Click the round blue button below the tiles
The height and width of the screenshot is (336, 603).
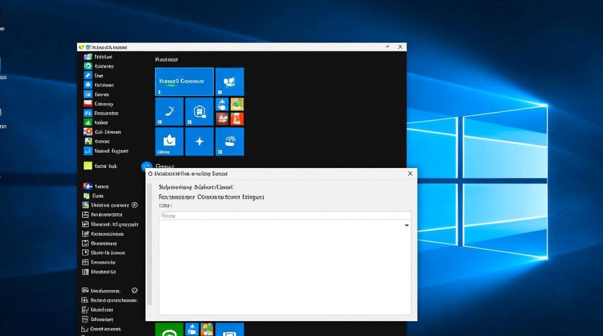(146, 166)
